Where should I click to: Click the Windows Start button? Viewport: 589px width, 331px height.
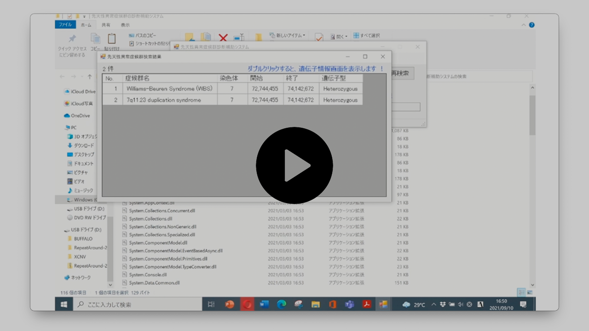click(x=64, y=304)
